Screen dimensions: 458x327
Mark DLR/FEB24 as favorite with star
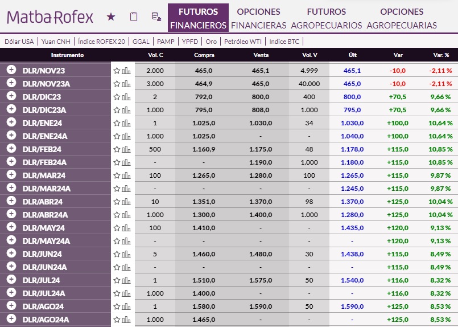(x=117, y=149)
